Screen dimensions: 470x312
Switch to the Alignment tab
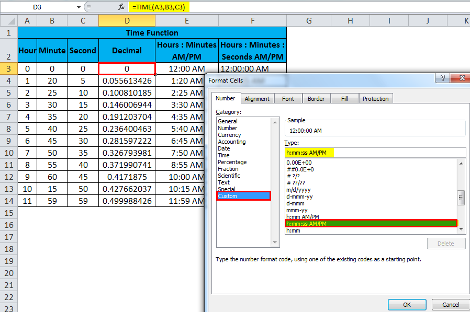[x=257, y=99]
